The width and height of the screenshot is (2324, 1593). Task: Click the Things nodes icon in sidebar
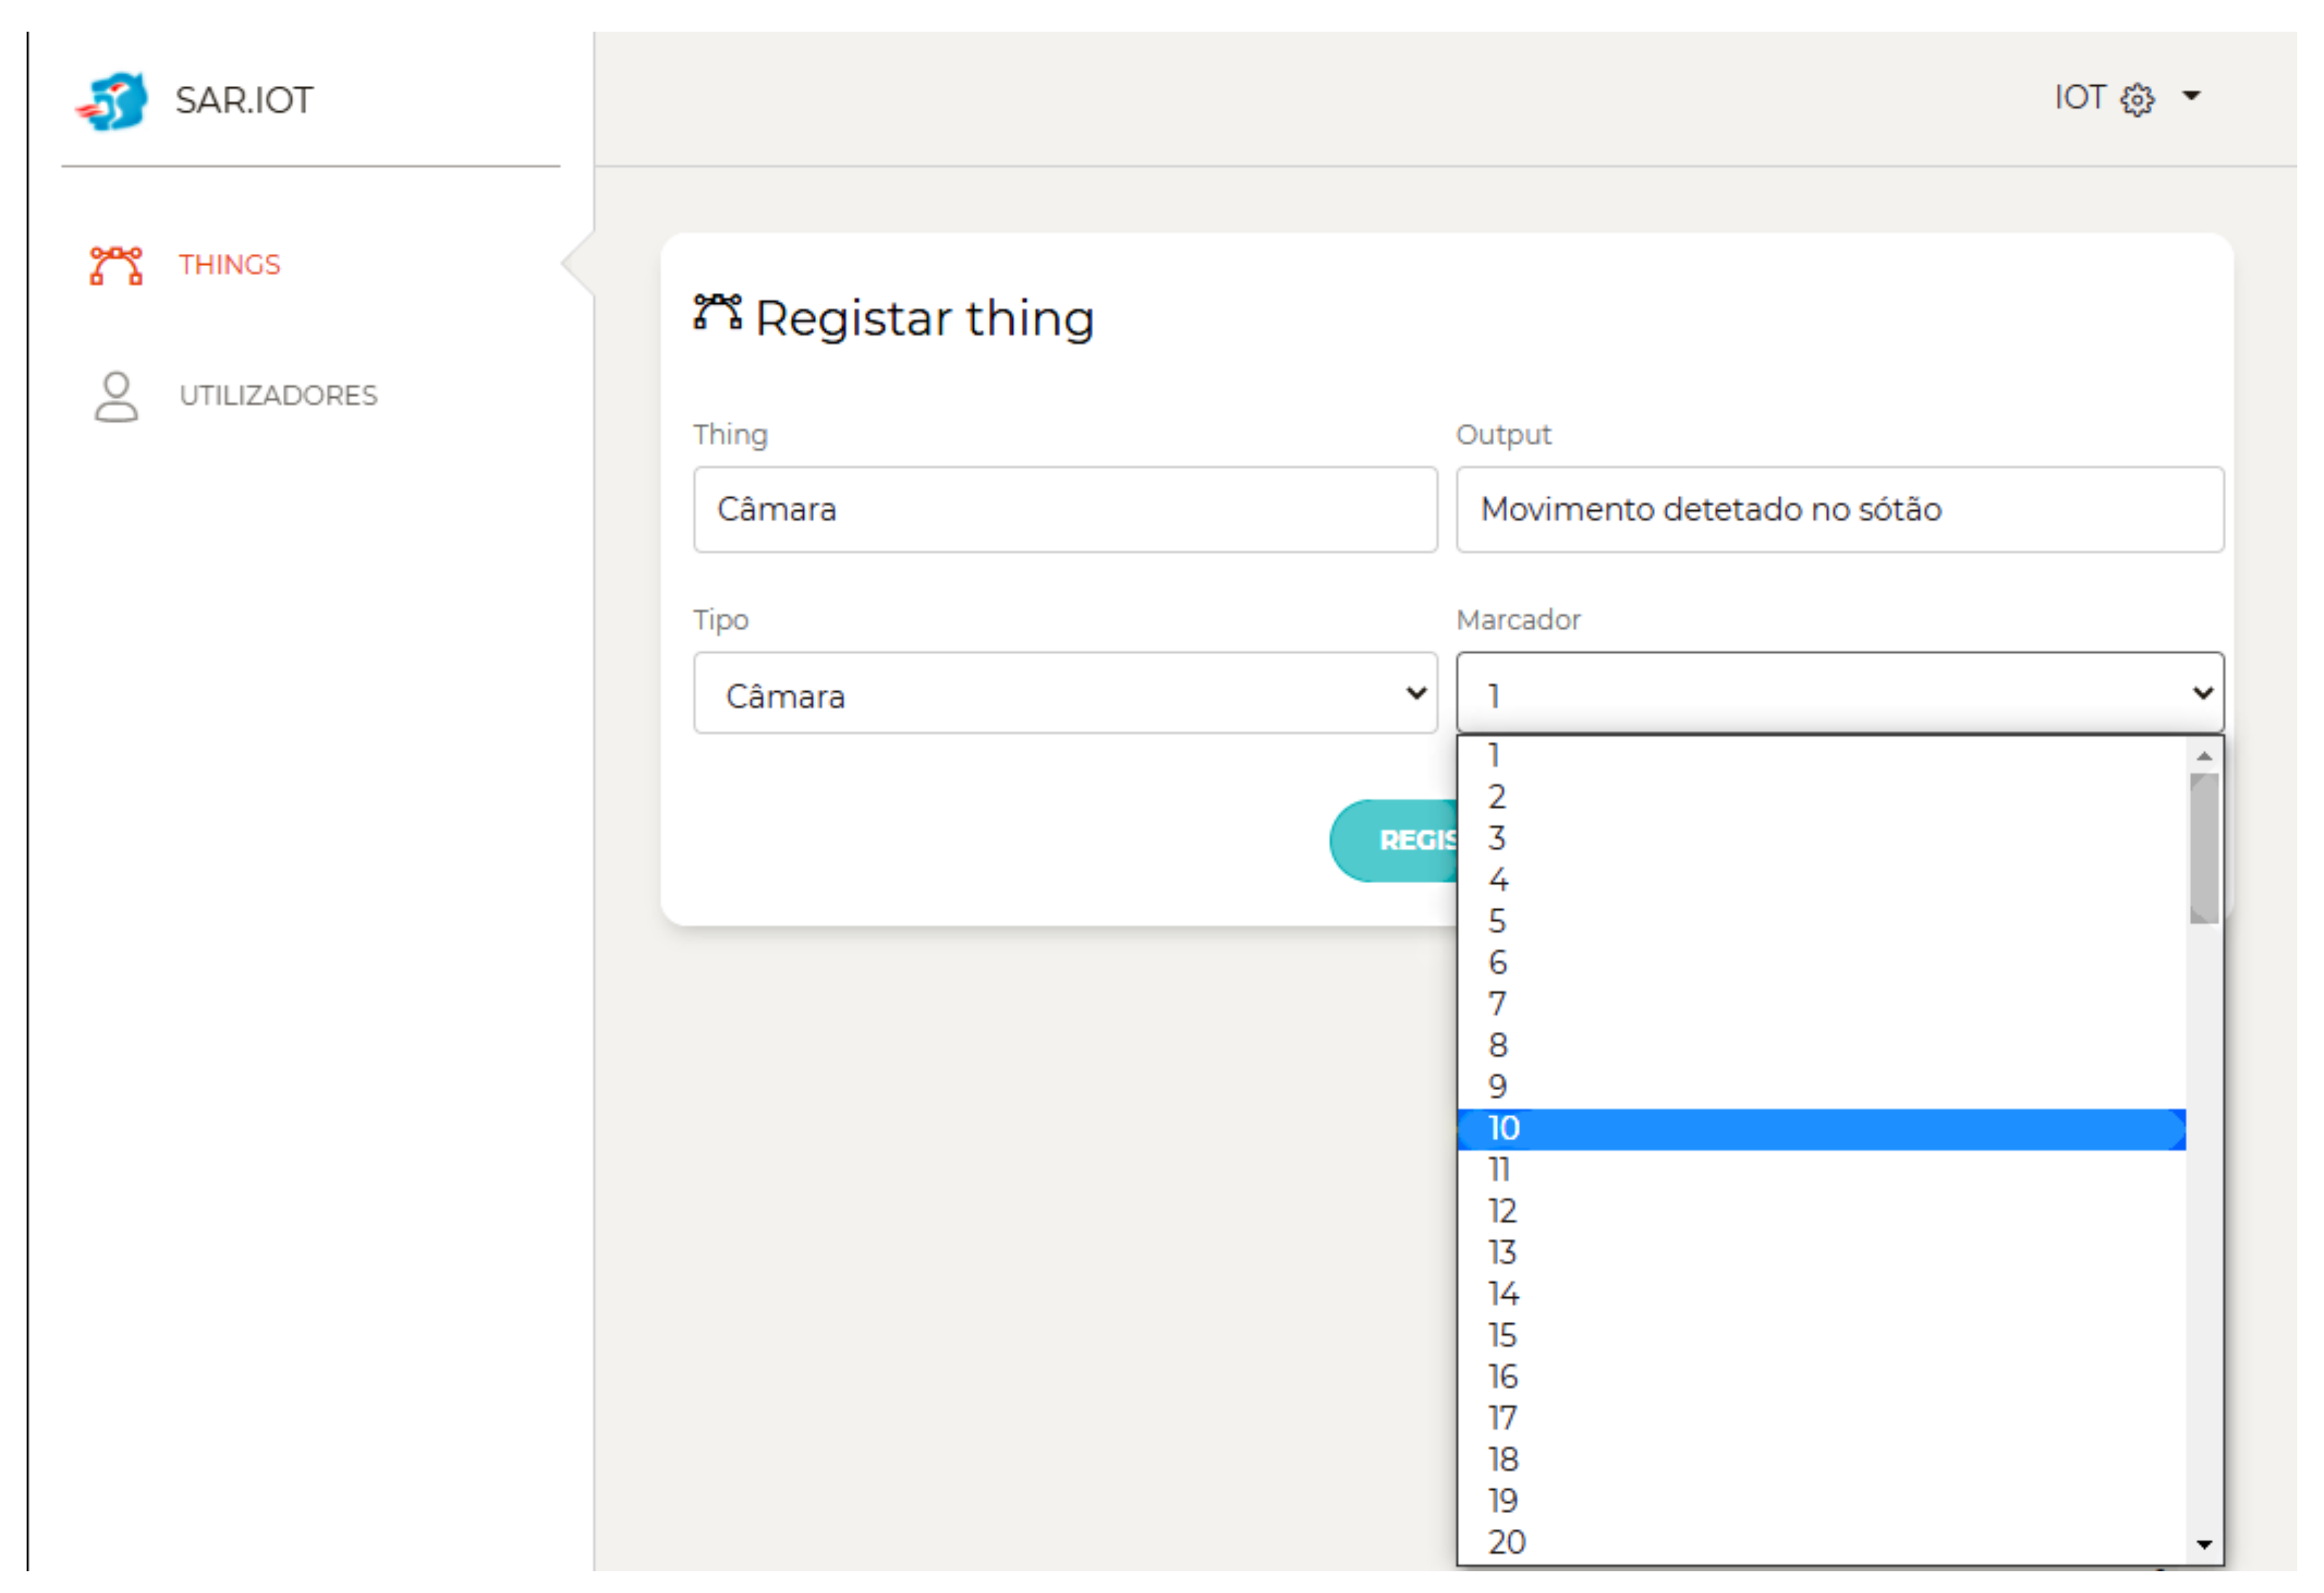(116, 265)
